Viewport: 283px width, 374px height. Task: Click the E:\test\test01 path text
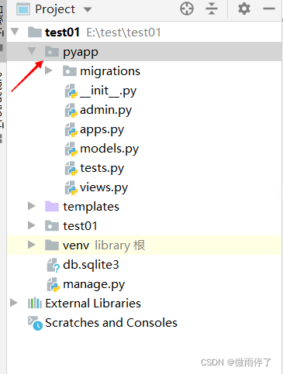tap(123, 33)
